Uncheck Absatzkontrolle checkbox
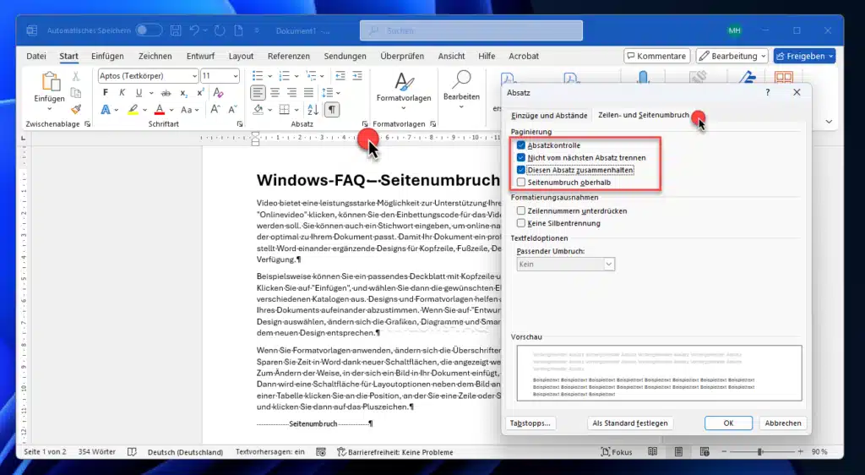The image size is (865, 475). click(520, 145)
